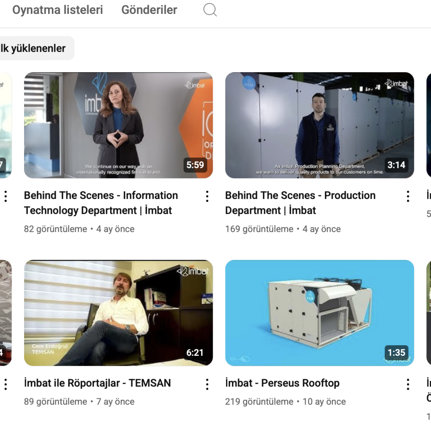This screenshot has width=431, height=431.
Task: Click the 6:21 duration badge
Action: 195,353
